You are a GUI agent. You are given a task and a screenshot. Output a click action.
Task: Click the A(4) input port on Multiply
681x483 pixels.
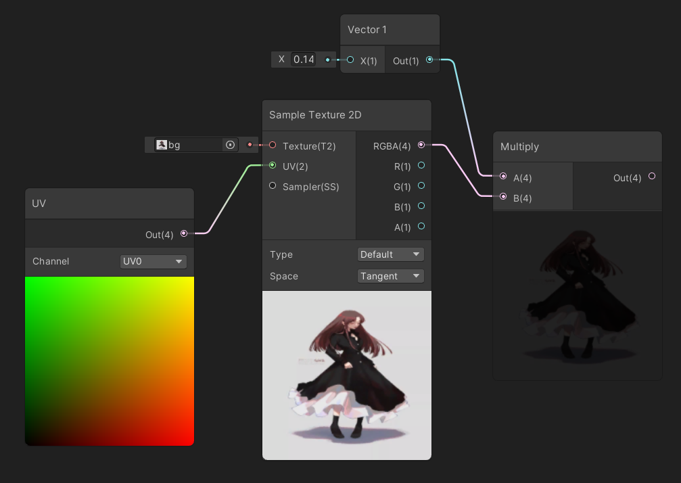point(503,176)
